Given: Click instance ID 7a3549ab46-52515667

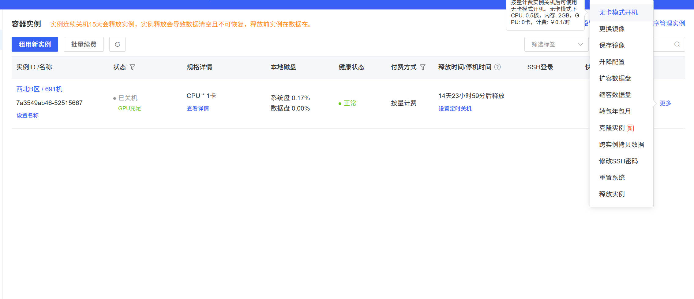Looking at the screenshot, I should pos(49,103).
